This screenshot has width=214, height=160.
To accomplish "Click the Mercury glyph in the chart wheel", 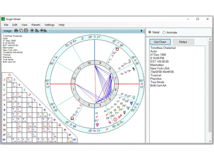I will (x=125, y=113).
